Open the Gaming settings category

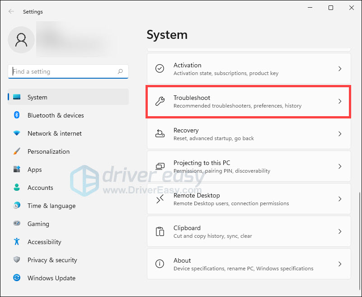(38, 224)
